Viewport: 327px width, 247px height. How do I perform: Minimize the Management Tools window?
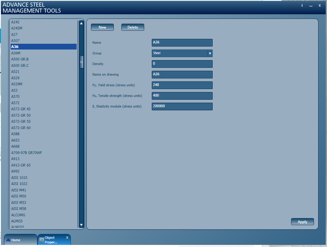click(311, 6)
